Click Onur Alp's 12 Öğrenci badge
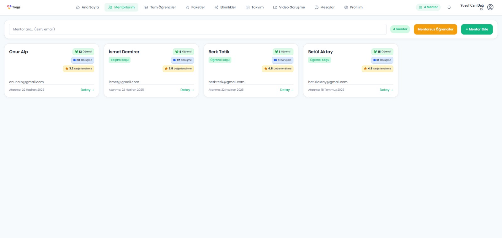The image size is (502, 238). (x=83, y=52)
